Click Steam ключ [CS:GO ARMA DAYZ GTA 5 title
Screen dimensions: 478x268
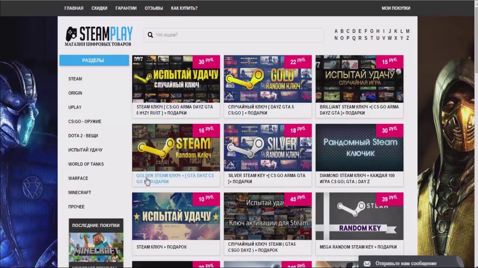coord(175,110)
